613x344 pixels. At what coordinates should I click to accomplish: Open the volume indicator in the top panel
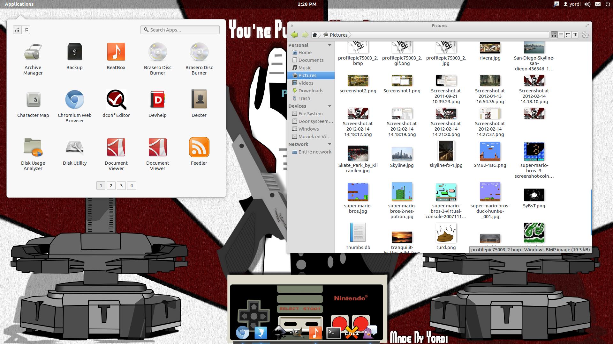pyautogui.click(x=587, y=4)
